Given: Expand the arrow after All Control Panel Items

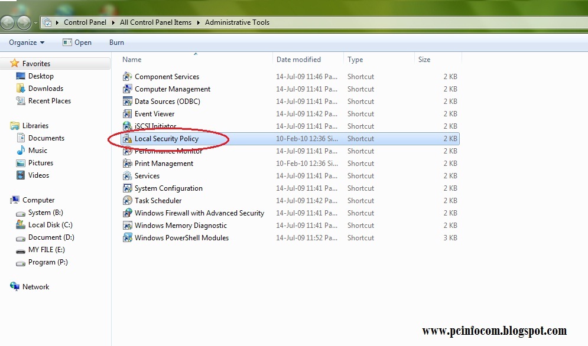Looking at the screenshot, I should tap(199, 22).
